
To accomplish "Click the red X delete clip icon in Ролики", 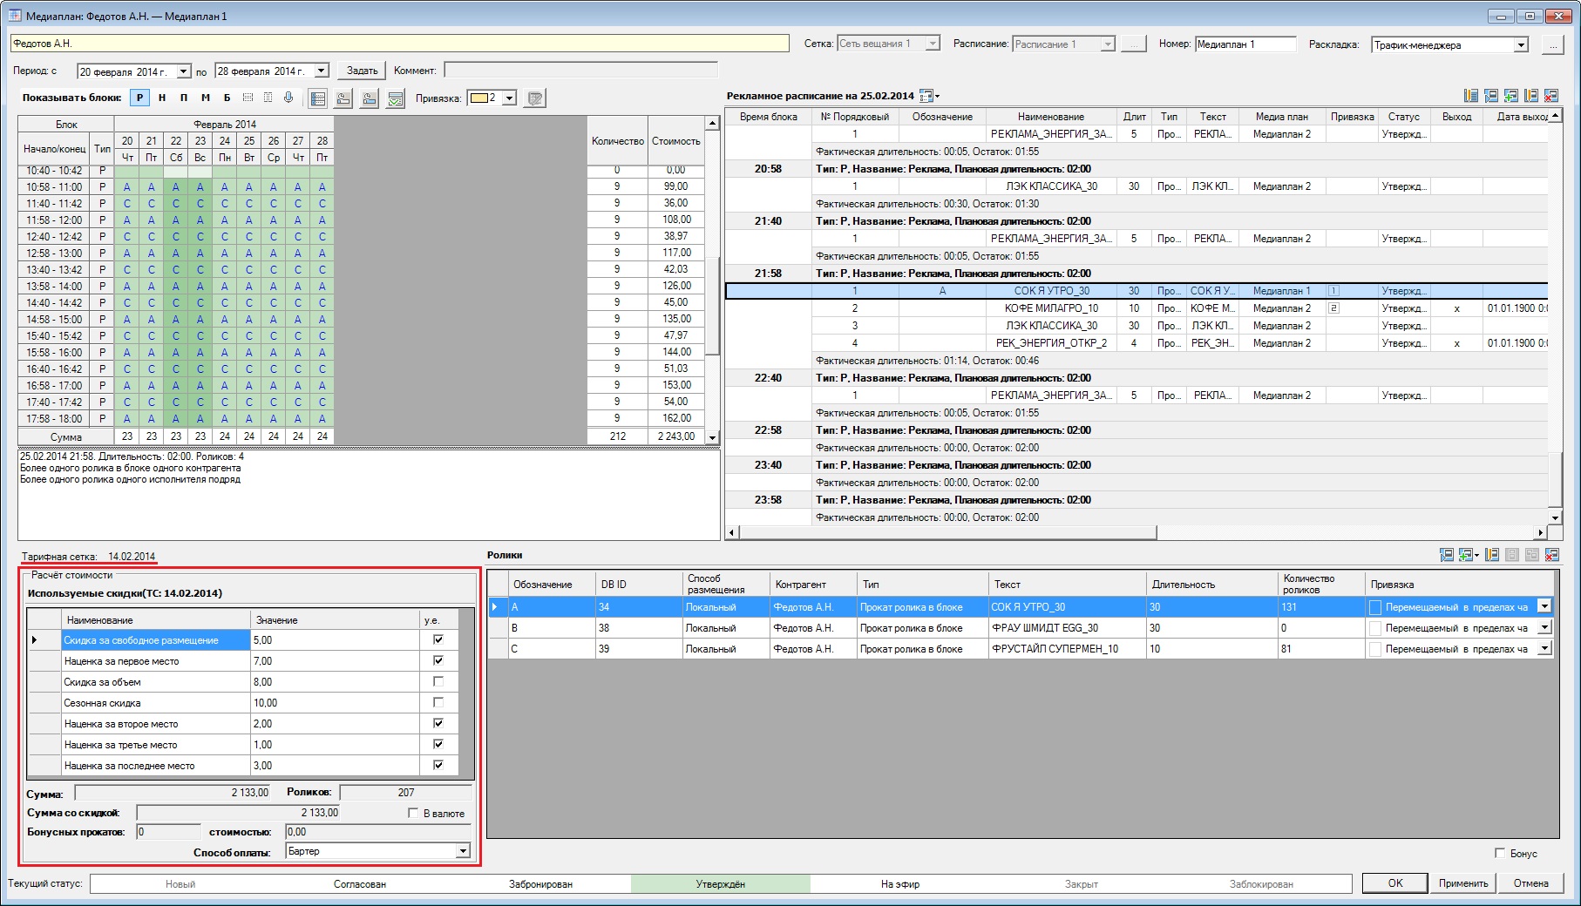I will pyautogui.click(x=1552, y=554).
